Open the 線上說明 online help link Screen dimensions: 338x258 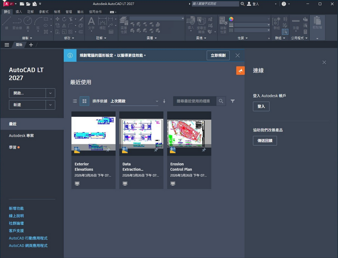16,216
